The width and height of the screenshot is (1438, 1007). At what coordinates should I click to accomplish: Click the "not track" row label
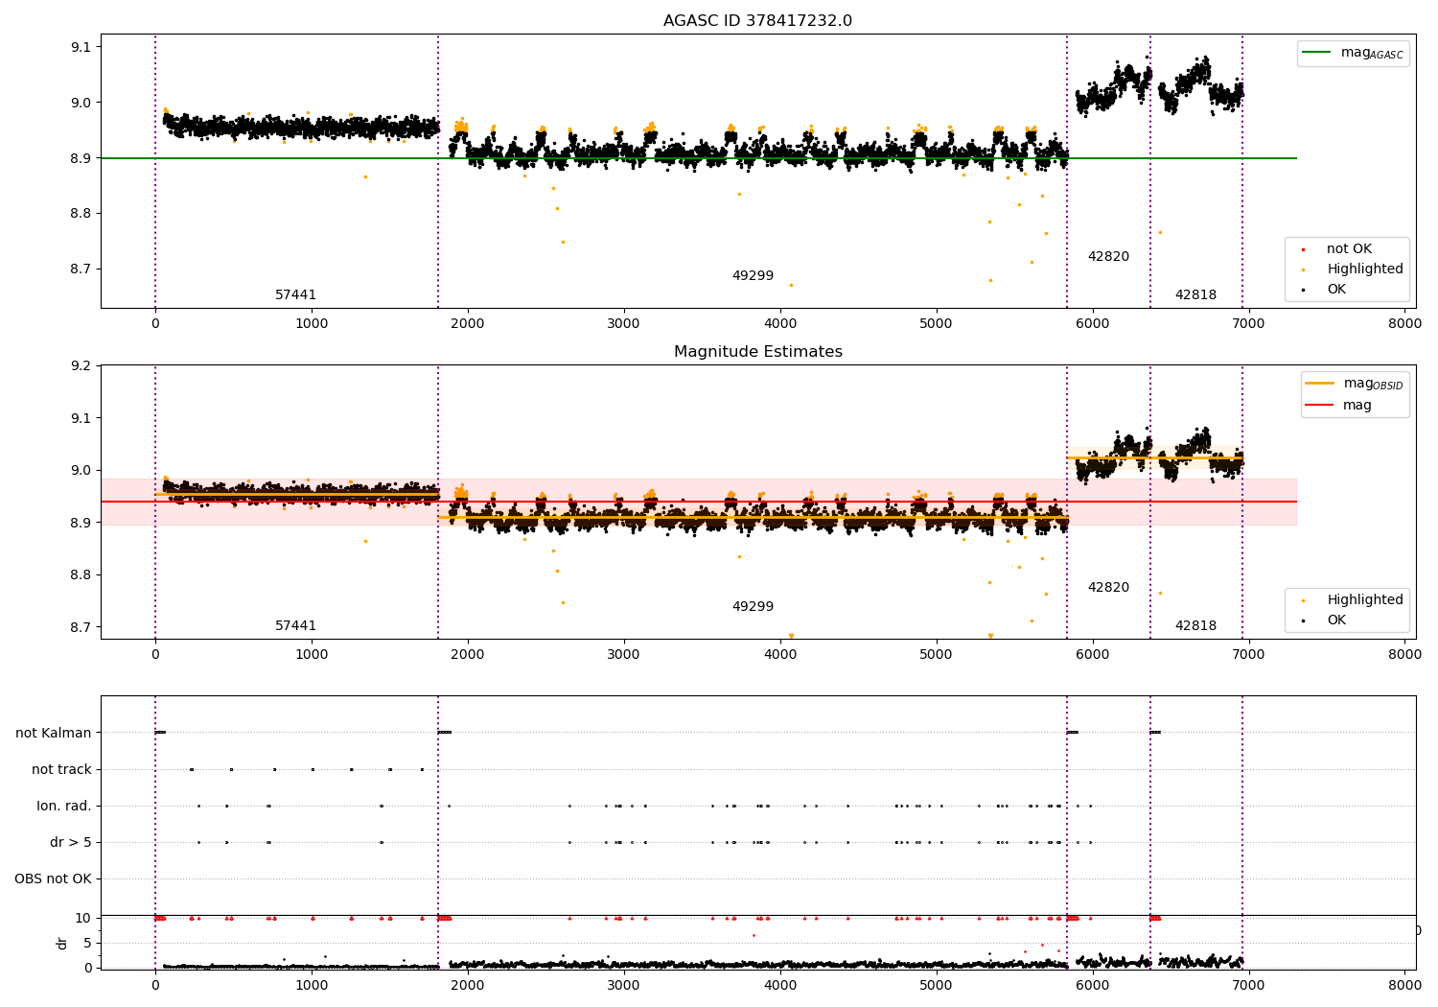click(61, 769)
